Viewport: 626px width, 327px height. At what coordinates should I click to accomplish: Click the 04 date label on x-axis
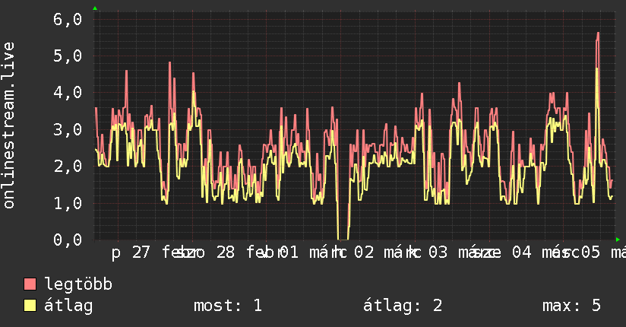(522, 252)
